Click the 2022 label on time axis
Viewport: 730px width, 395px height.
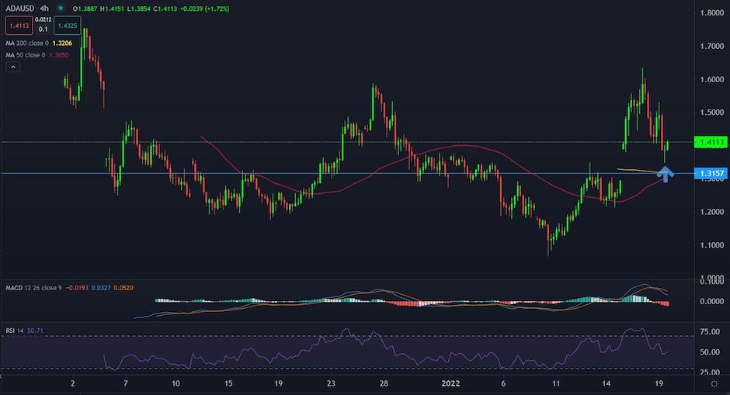[452, 383]
